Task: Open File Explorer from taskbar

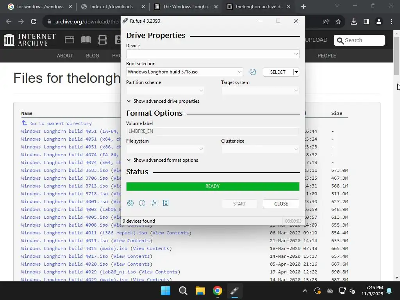Action: (x=200, y=291)
